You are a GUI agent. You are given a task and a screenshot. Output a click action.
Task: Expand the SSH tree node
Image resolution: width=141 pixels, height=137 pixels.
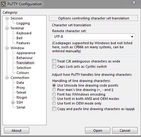point(13,102)
